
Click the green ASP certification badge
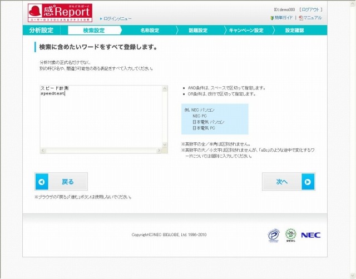pos(290,235)
